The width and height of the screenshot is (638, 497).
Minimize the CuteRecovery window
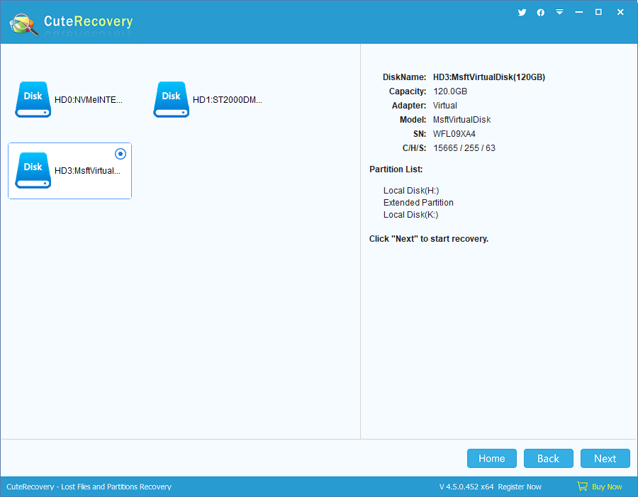coord(579,12)
